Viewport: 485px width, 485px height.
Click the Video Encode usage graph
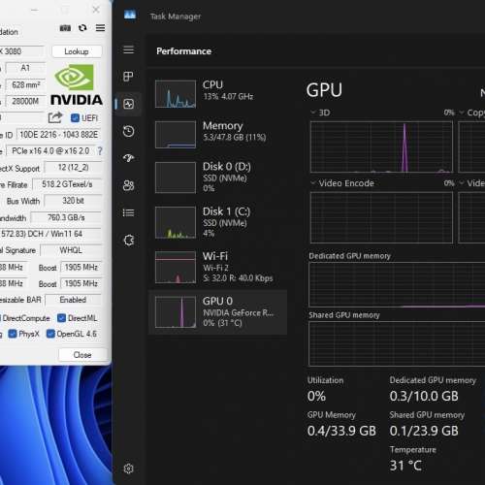pyautogui.click(x=381, y=217)
